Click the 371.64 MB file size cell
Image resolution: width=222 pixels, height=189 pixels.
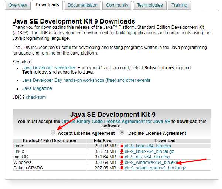coord(103,157)
